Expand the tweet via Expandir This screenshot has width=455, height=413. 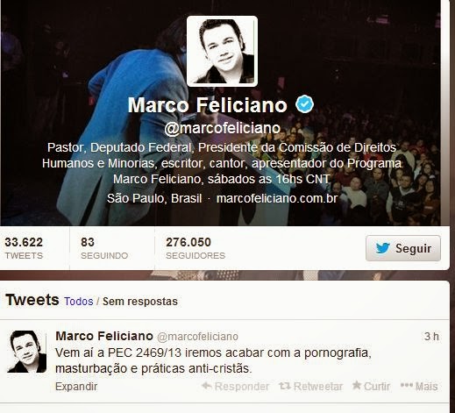pyautogui.click(x=76, y=387)
